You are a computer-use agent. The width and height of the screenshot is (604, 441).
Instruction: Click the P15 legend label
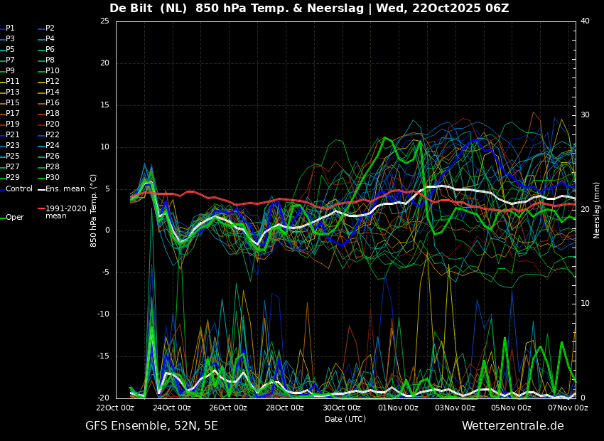point(12,102)
